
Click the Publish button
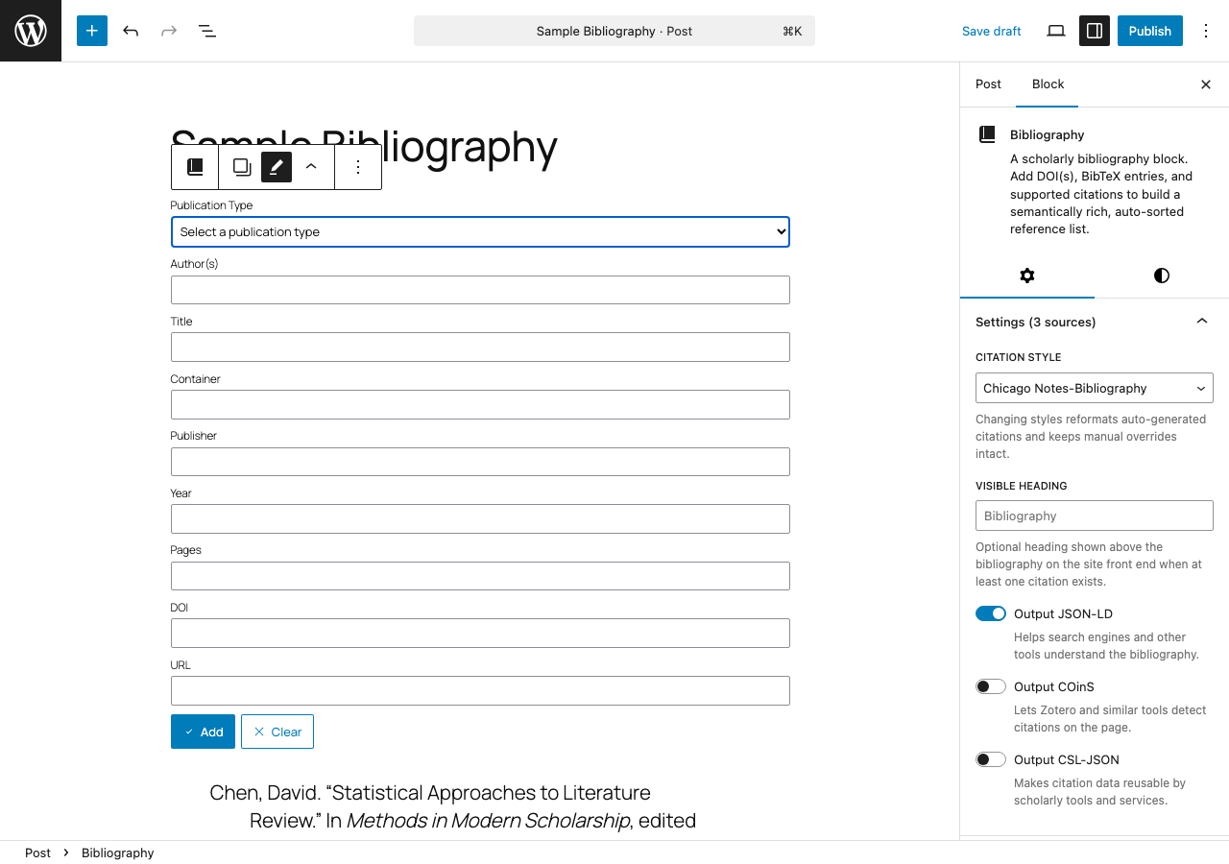[1149, 31]
